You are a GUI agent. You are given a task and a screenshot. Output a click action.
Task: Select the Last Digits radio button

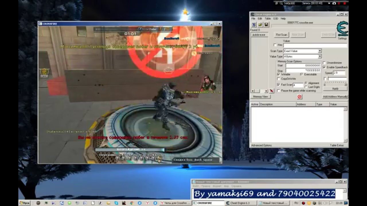pyautogui.click(x=306, y=87)
